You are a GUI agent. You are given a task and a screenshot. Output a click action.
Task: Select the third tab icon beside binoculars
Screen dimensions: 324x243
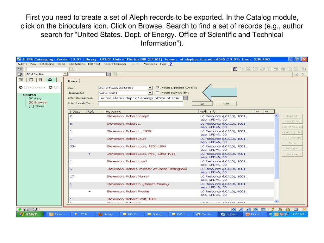click(41, 80)
